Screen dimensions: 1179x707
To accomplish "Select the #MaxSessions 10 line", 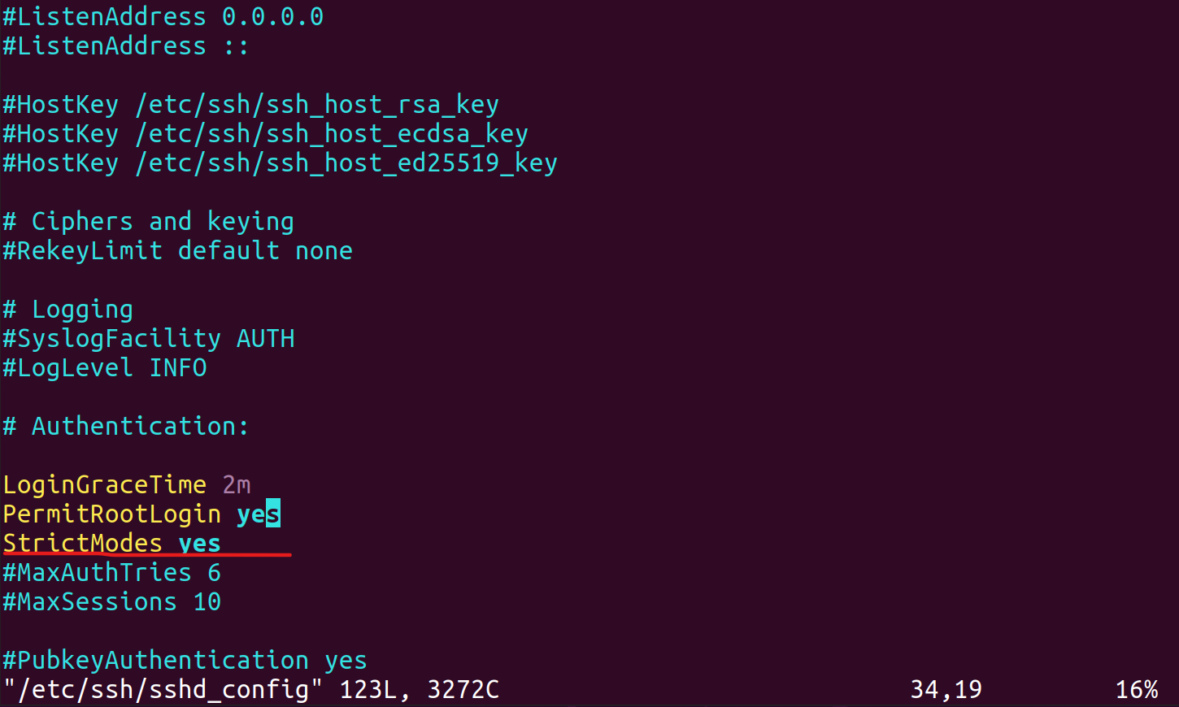I will pyautogui.click(x=111, y=602).
